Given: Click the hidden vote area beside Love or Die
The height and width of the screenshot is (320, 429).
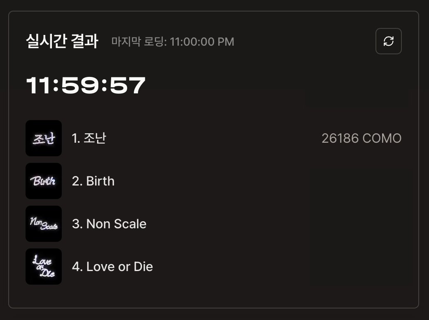Looking at the screenshot, I should pyautogui.click(x=360, y=267).
